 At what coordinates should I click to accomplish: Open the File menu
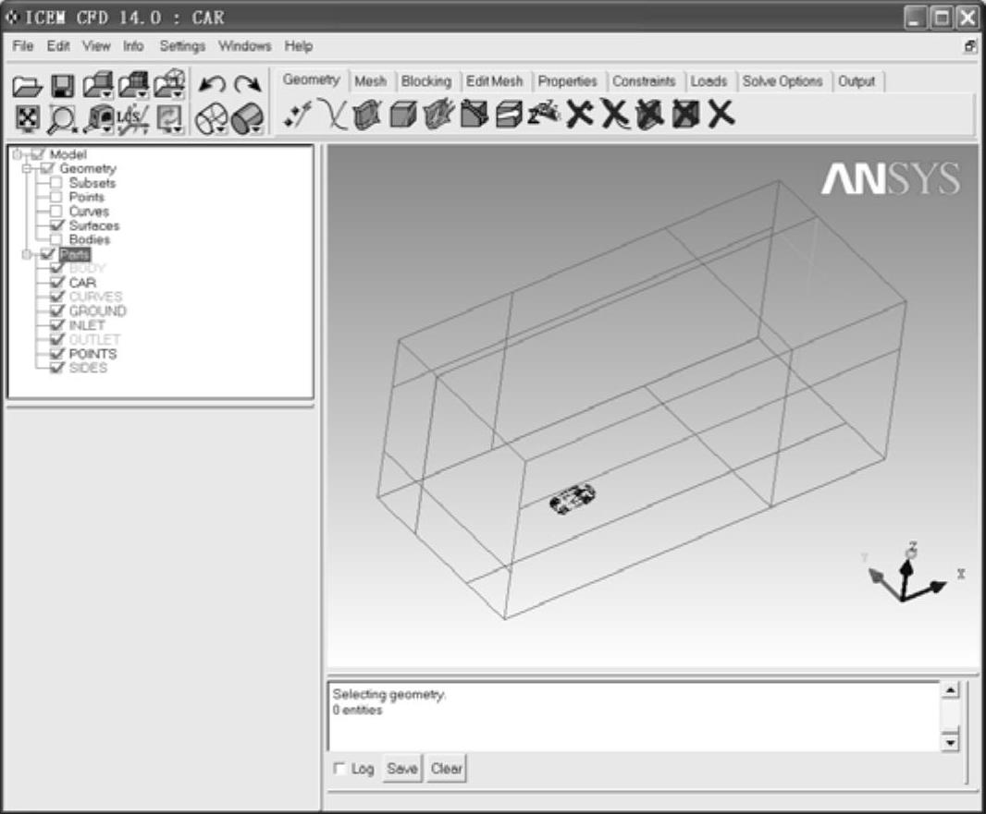point(22,46)
